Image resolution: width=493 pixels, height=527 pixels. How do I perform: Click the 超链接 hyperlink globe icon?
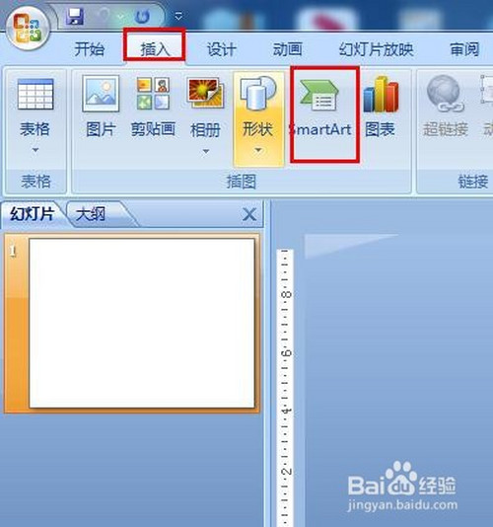click(x=445, y=94)
